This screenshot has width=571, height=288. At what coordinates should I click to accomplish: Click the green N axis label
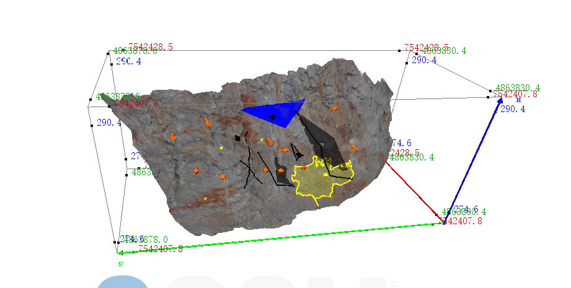click(121, 264)
